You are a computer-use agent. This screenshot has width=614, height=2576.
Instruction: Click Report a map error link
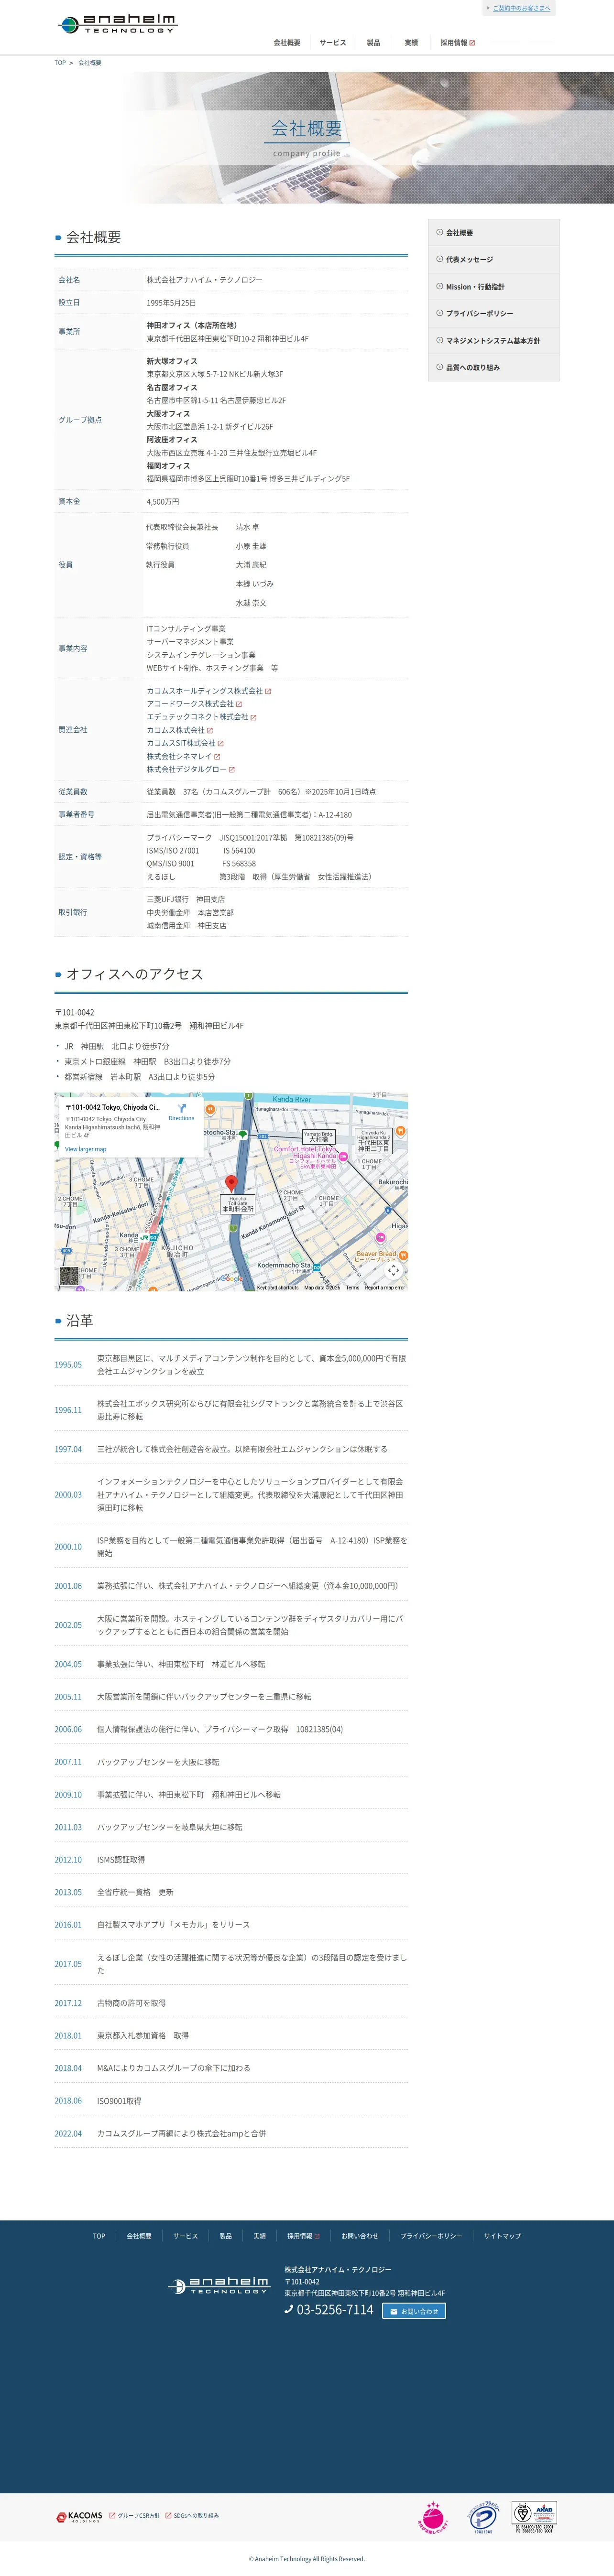tap(385, 1288)
